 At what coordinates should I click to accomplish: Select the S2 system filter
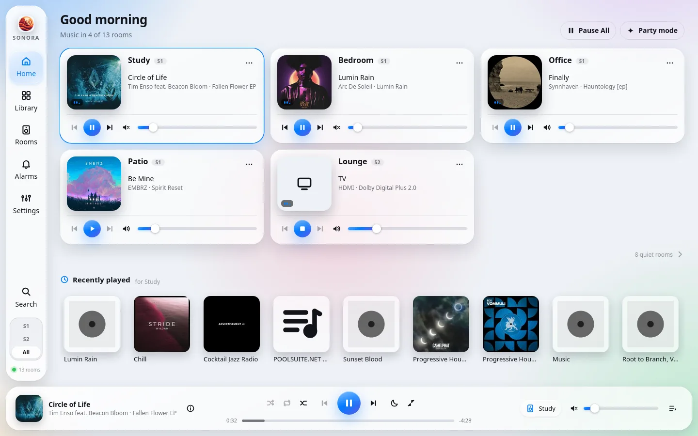point(26,339)
